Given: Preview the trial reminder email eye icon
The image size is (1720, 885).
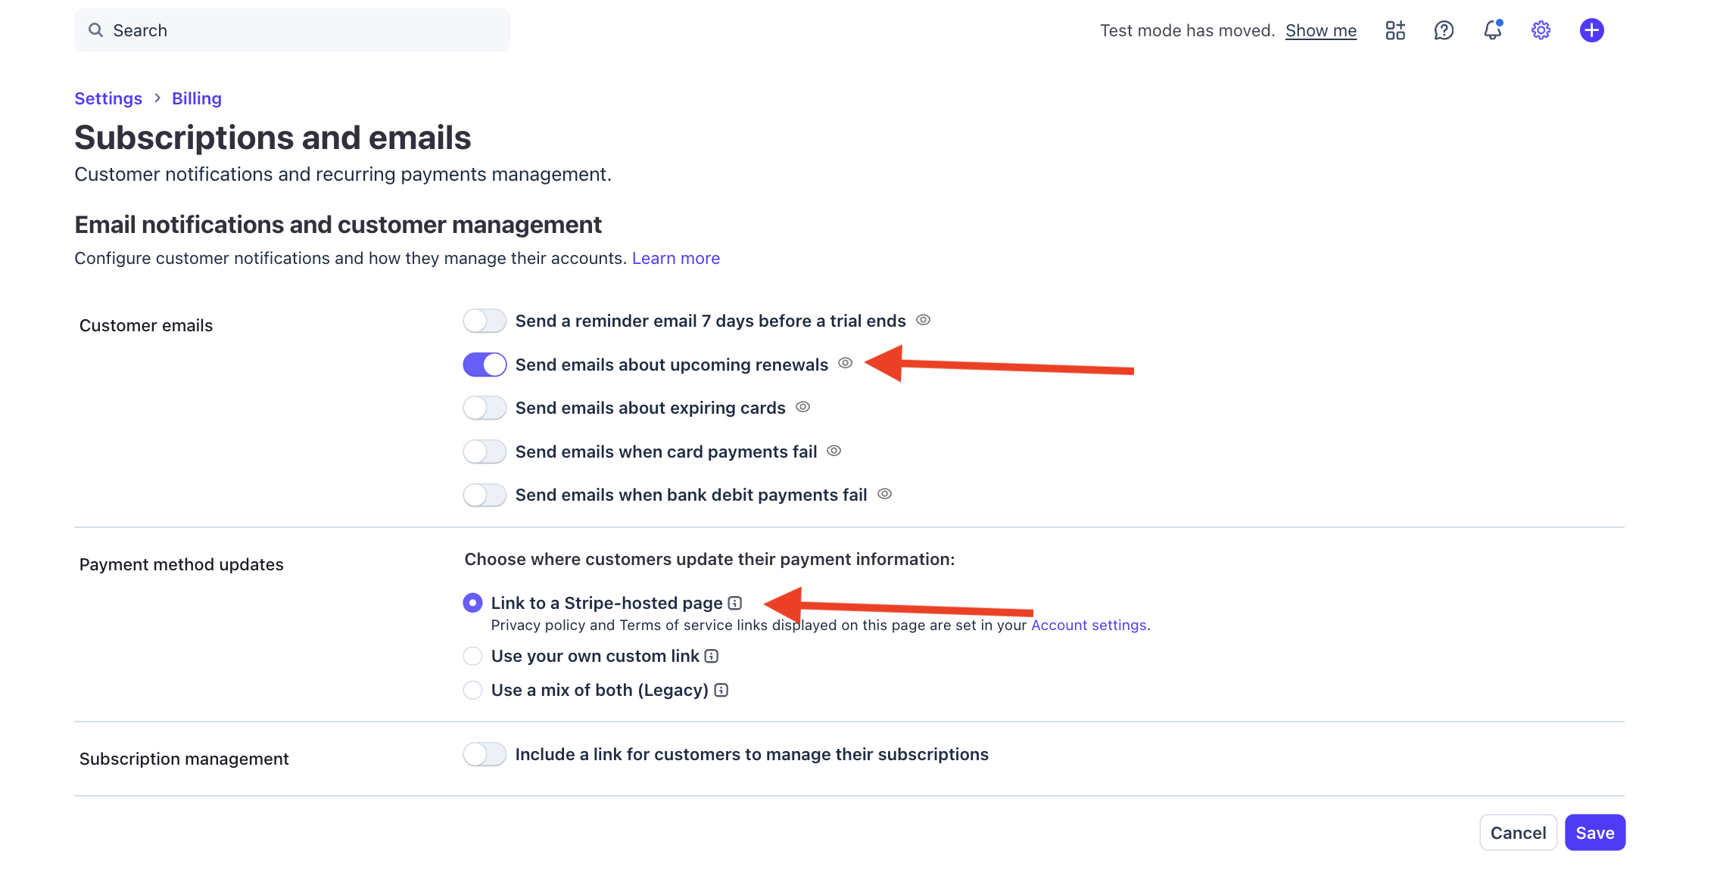Looking at the screenshot, I should click(x=923, y=320).
